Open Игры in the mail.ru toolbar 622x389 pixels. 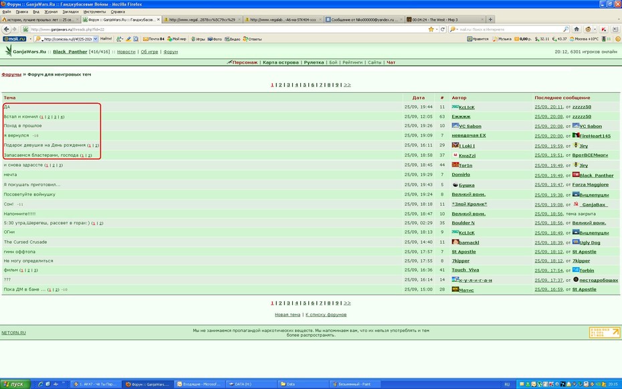(198, 39)
